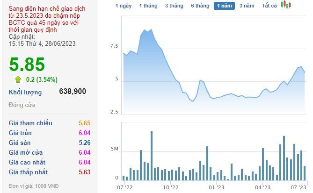The image size is (313, 193).
Task: Select the 1 tháng time range tab
Action: tap(148, 6)
